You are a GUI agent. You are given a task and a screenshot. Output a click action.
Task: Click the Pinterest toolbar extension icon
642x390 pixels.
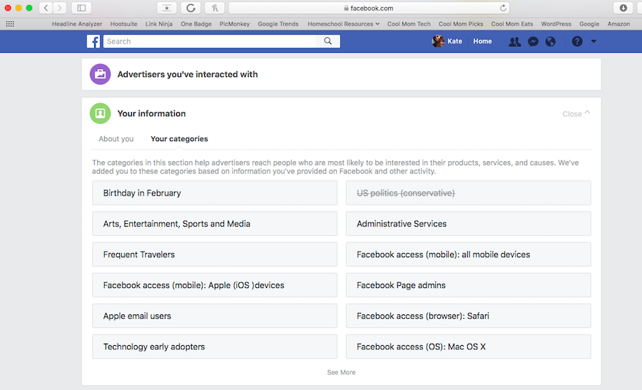point(215,8)
